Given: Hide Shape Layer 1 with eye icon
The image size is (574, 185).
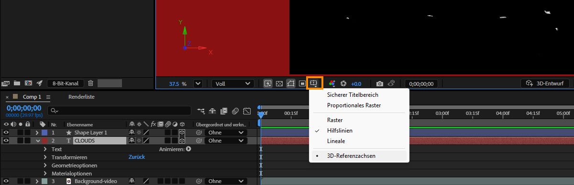Looking at the screenshot, I should (6, 133).
